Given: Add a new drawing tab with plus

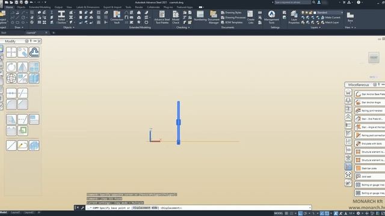Looking at the screenshot, I should click(54, 32).
